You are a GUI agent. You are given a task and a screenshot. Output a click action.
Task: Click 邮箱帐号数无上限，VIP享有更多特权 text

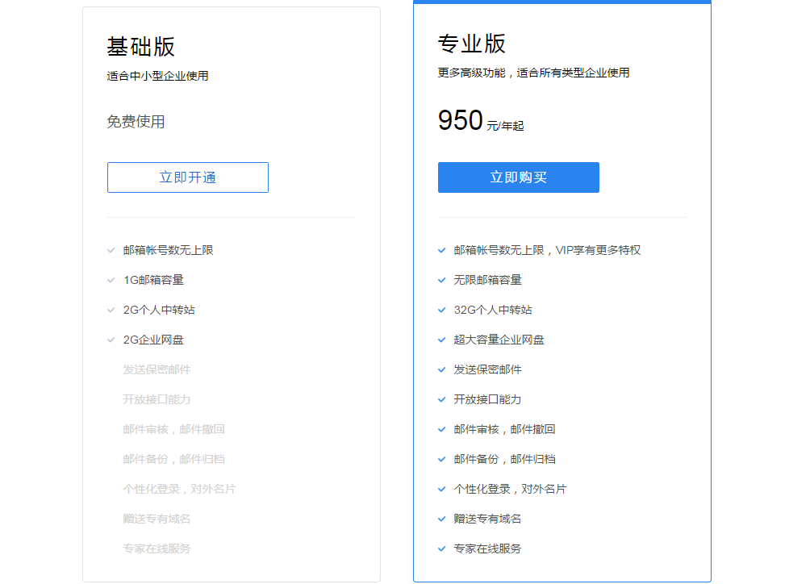548,250
